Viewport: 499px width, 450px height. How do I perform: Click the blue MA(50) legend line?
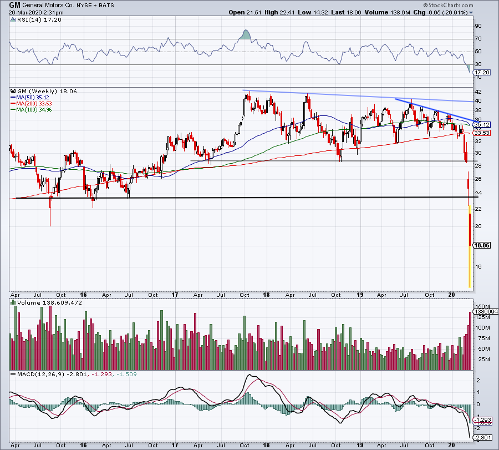coord(13,98)
